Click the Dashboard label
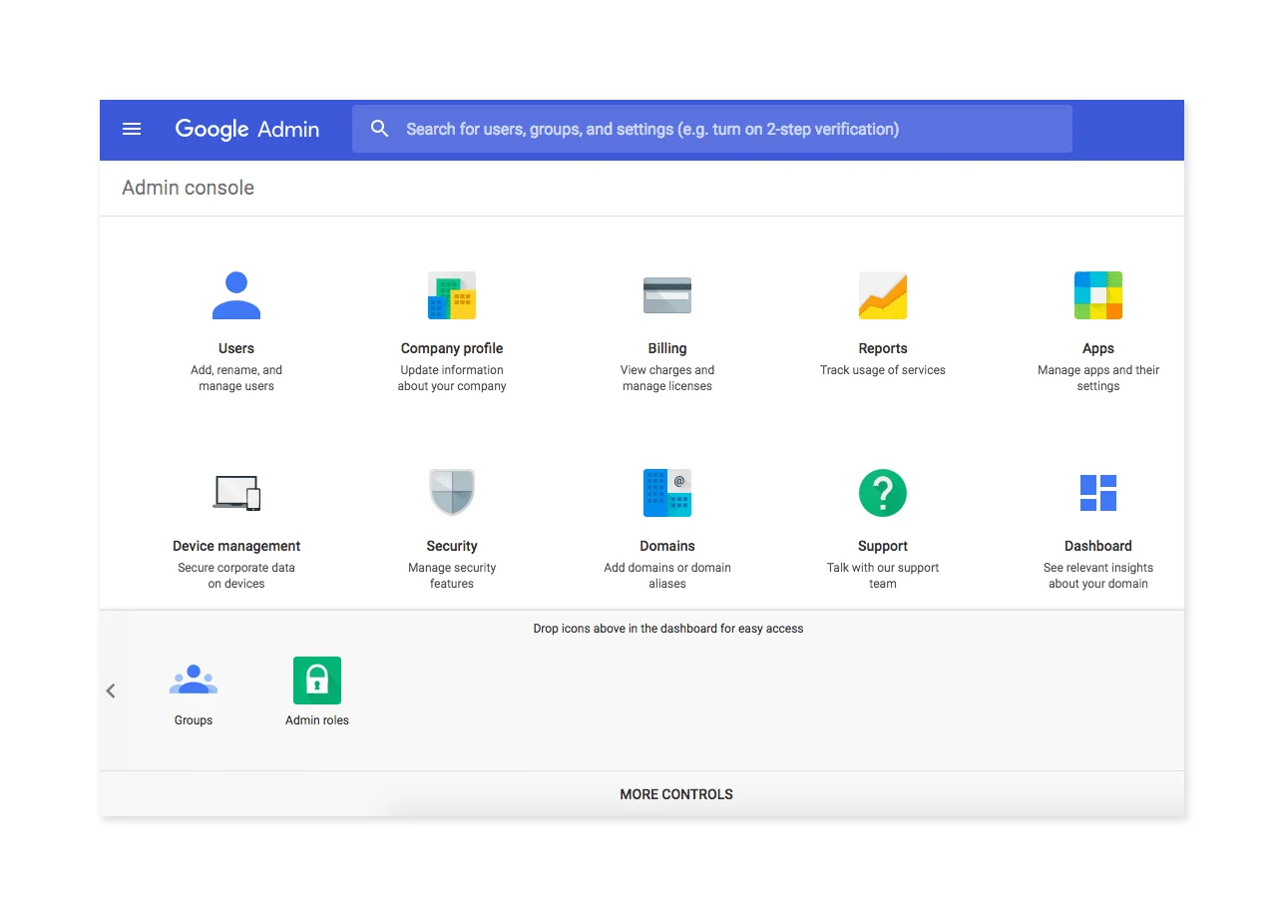The width and height of the screenshot is (1284, 916). [1098, 546]
